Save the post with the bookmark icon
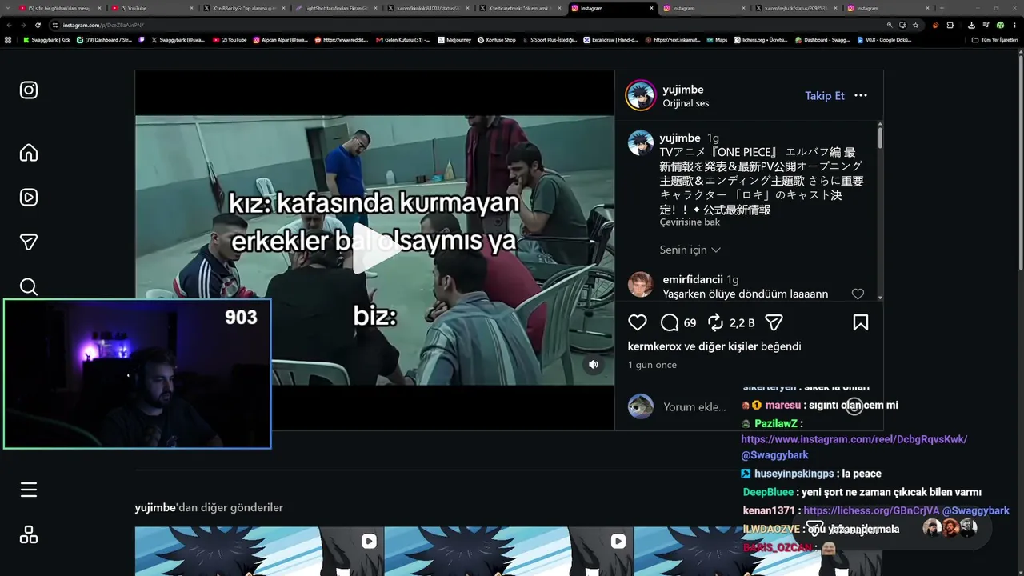Screen dimensions: 1024x576 coord(861,322)
